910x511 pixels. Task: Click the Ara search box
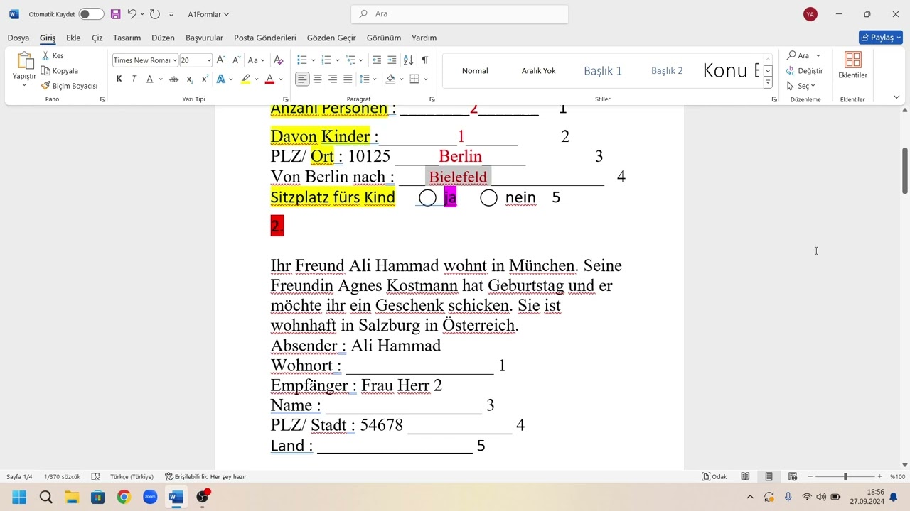point(459,14)
